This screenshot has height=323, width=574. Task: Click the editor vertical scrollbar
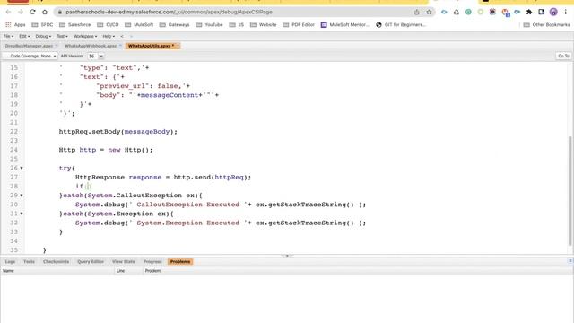tap(570, 190)
